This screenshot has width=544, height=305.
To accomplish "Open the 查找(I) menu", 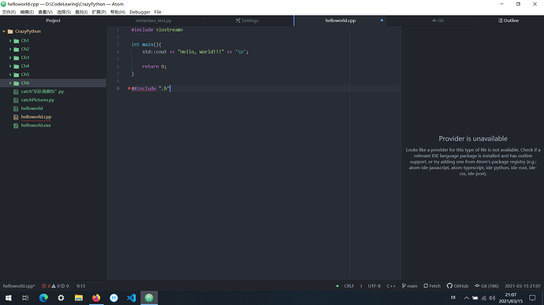I will click(x=81, y=12).
